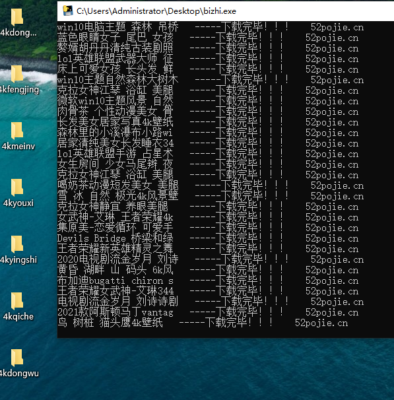Click the '黄昏 湖畔 山 码头 6k风' line

click(x=208, y=270)
